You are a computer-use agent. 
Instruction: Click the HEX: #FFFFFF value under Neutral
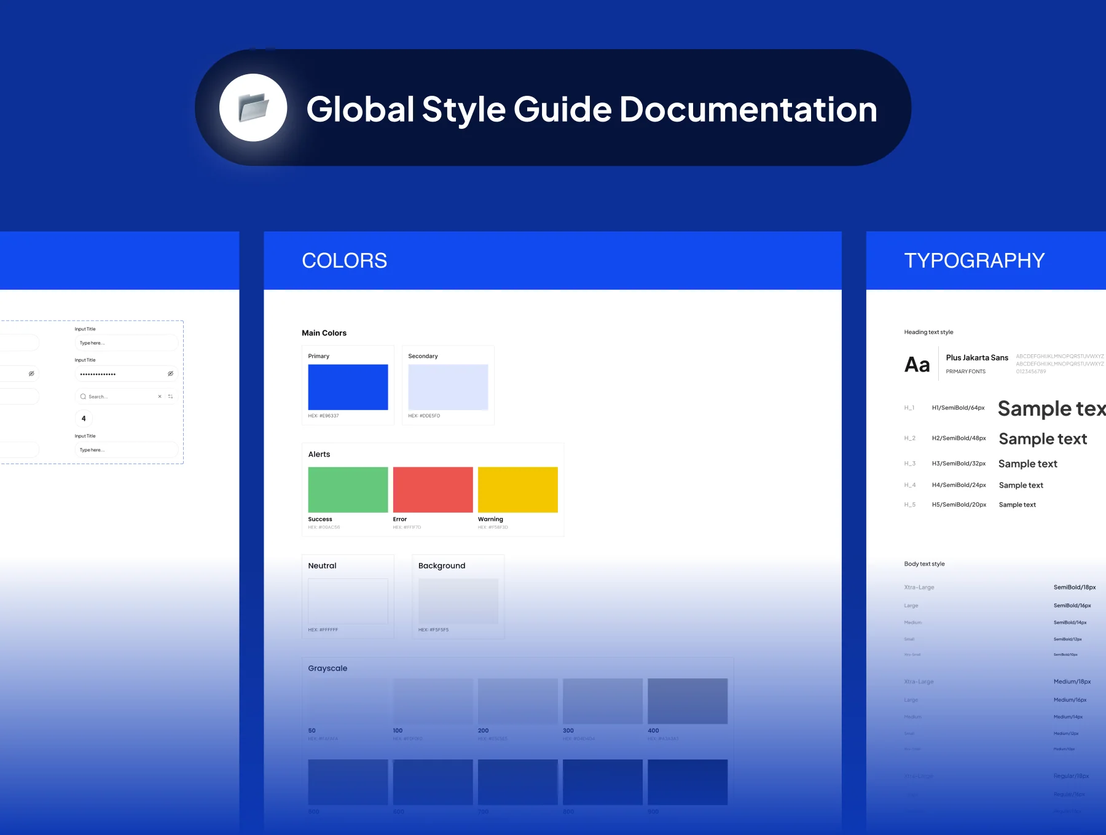[x=323, y=630]
